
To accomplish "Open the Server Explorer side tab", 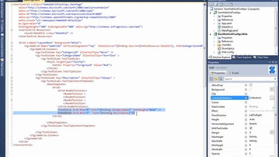I will point(2,10).
